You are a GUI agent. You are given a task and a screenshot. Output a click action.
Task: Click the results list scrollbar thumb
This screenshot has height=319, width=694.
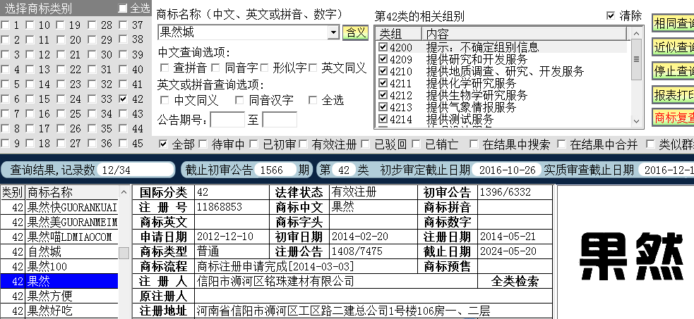coord(124,253)
